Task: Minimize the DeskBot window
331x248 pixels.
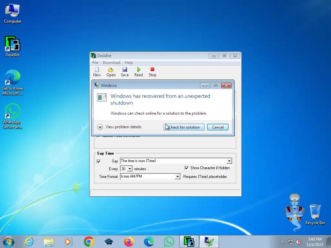Action: tap(214, 56)
